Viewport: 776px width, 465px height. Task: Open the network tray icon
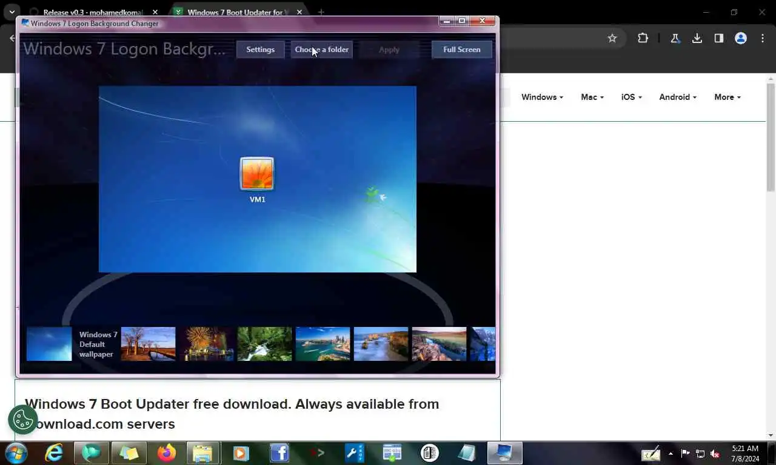pos(700,453)
